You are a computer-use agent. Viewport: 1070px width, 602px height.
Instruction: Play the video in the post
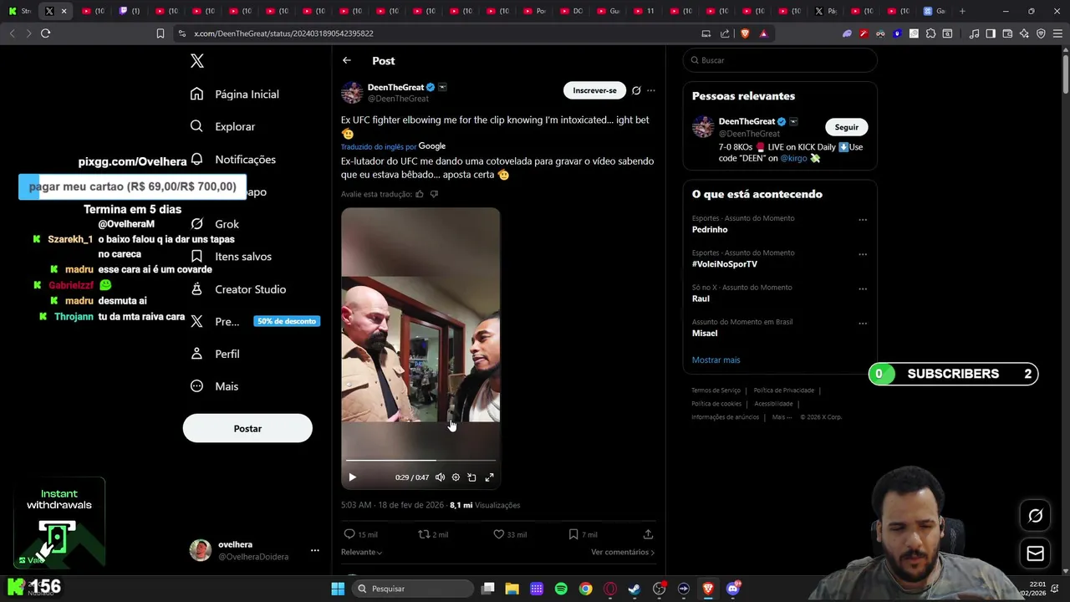[352, 477]
